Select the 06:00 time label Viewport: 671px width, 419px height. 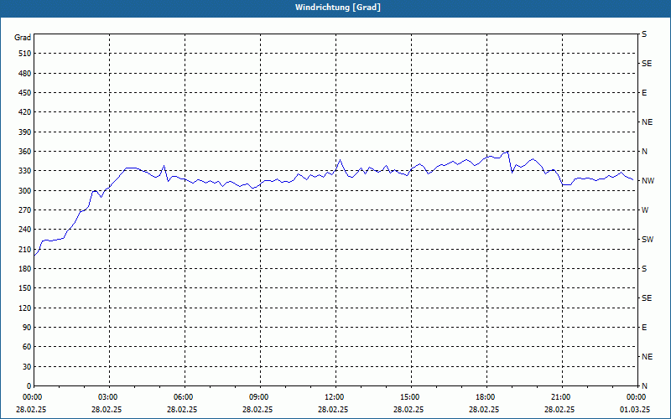tap(184, 397)
